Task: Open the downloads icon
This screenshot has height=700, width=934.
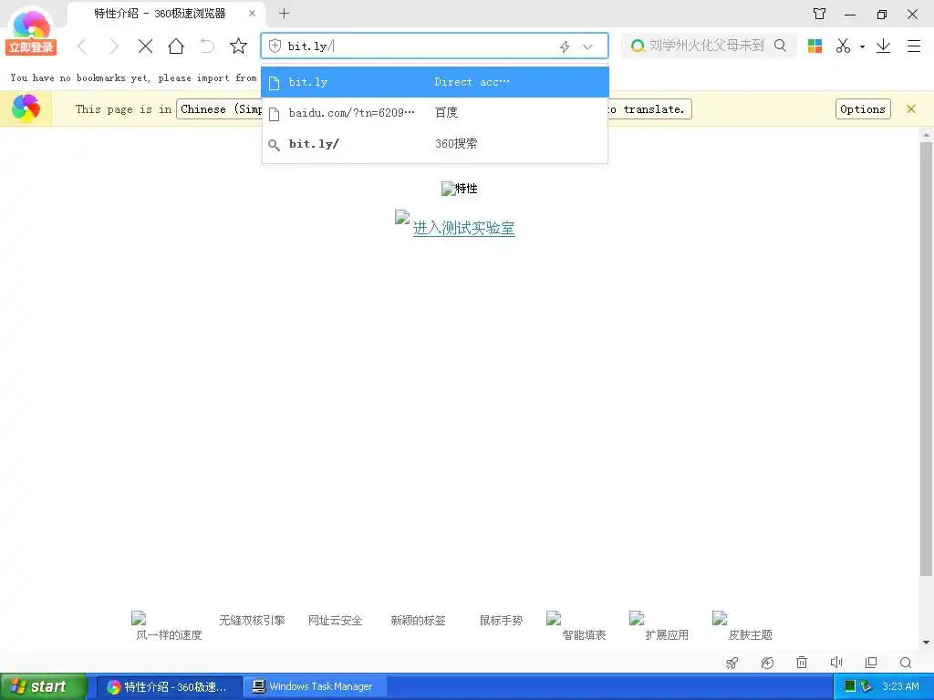Action: (x=883, y=46)
